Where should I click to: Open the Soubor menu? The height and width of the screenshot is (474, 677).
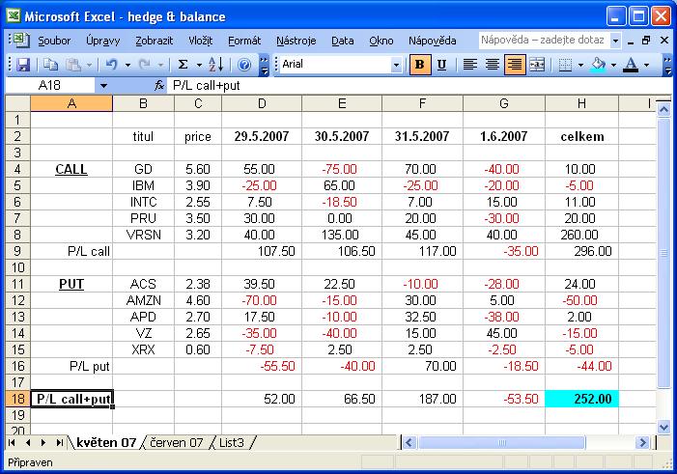point(54,41)
